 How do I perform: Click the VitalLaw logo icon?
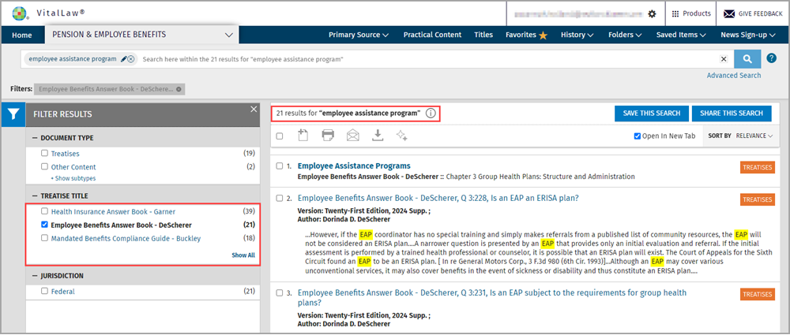pos(19,13)
